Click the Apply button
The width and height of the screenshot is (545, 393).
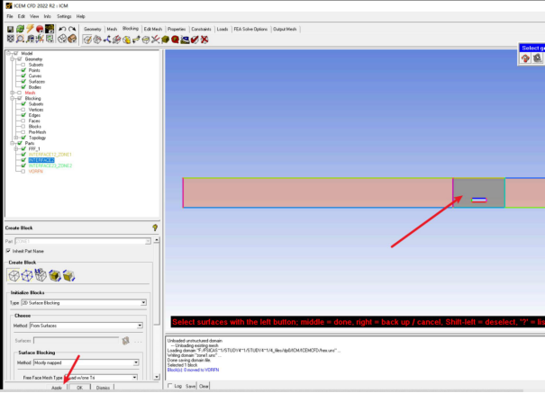click(x=57, y=388)
